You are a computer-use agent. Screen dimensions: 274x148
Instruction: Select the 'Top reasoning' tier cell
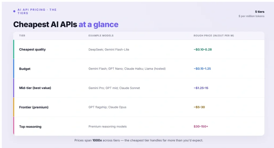pyautogui.click(x=30, y=127)
